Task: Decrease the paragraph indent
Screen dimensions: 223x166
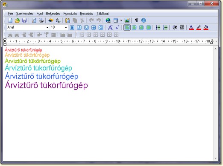Action: pyautogui.click(x=175, y=27)
